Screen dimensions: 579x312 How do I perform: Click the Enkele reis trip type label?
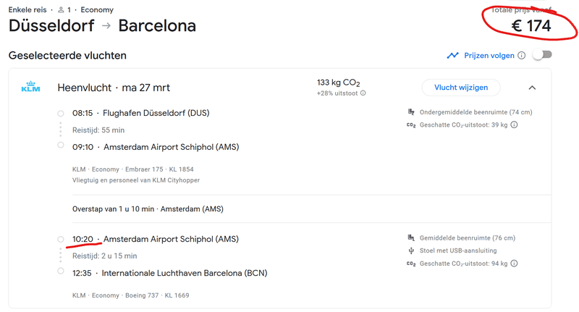point(28,10)
